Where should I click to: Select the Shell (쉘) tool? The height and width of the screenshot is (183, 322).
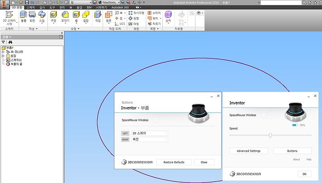coord(76,17)
